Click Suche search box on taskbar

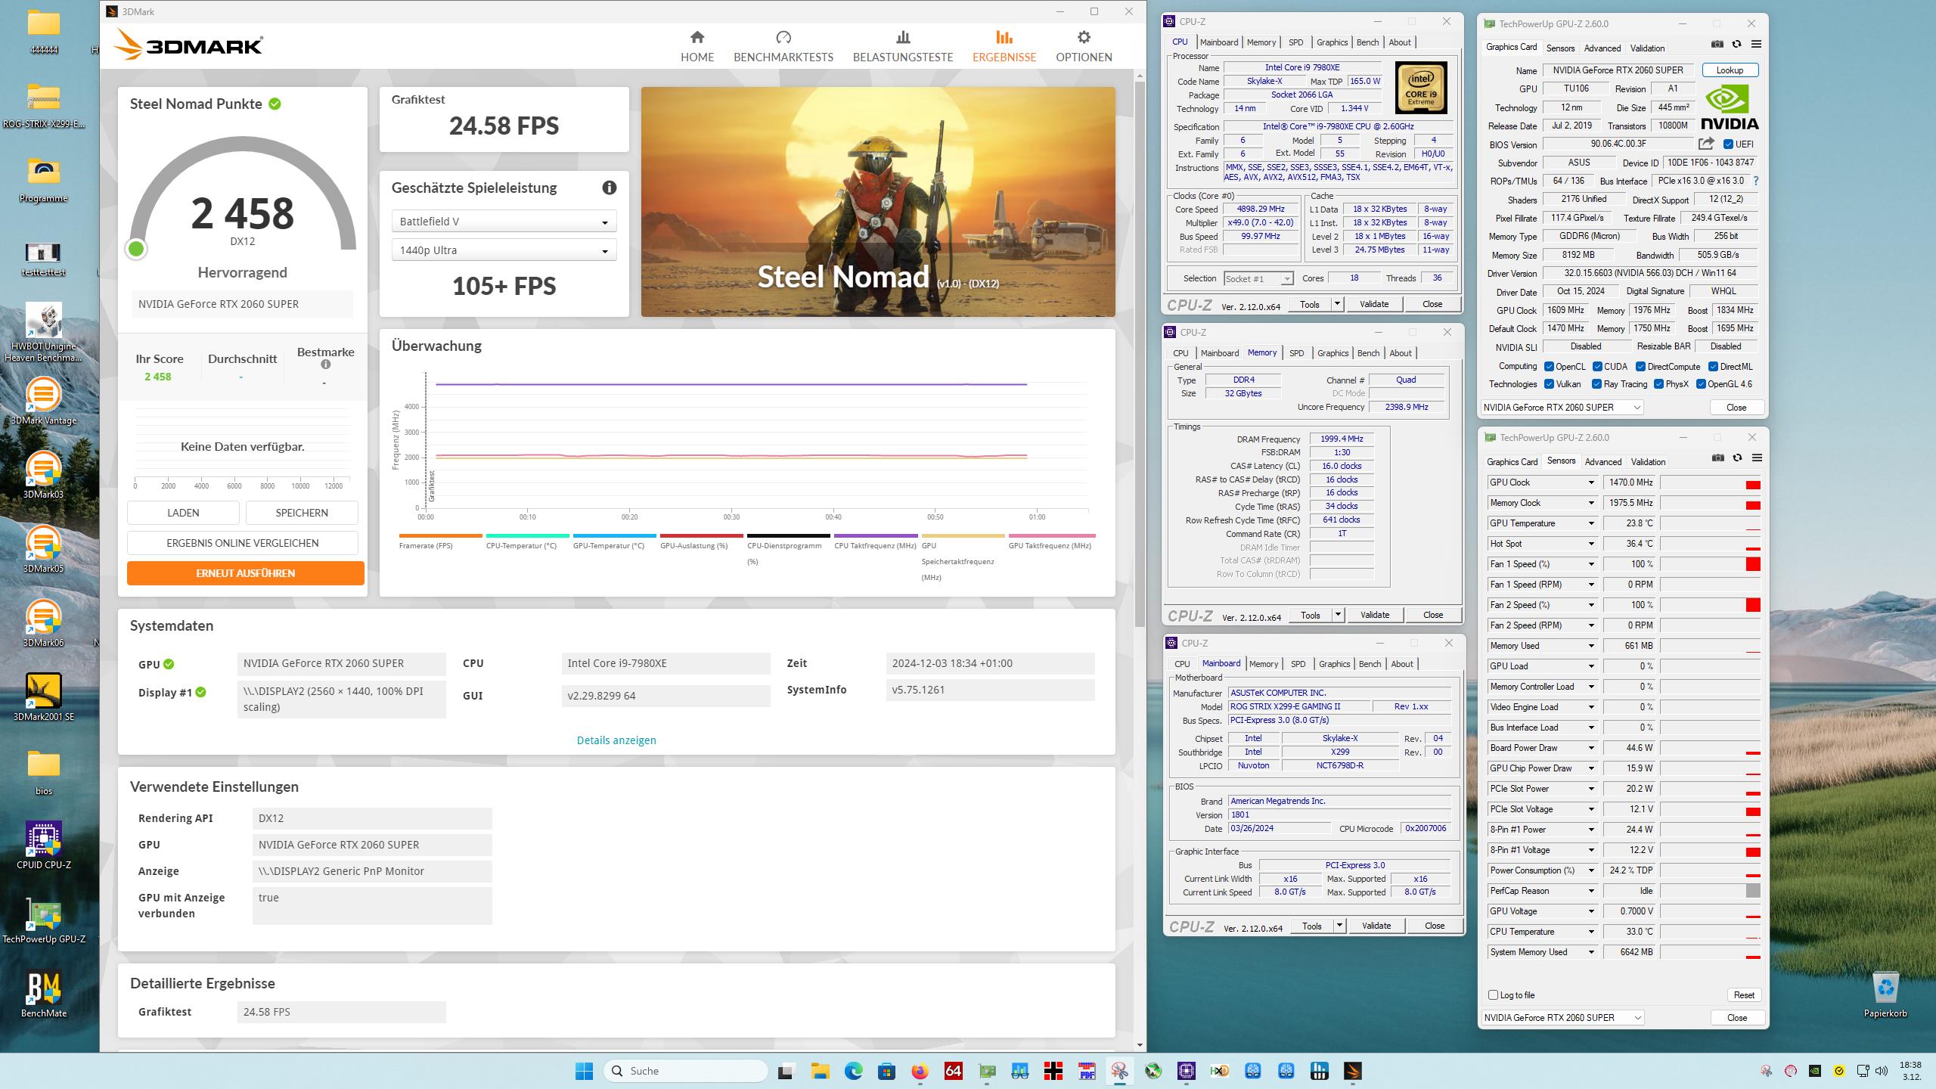[685, 1071]
